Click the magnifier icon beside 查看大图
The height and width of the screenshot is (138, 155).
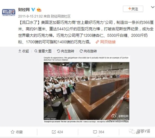click(x=36, y=51)
